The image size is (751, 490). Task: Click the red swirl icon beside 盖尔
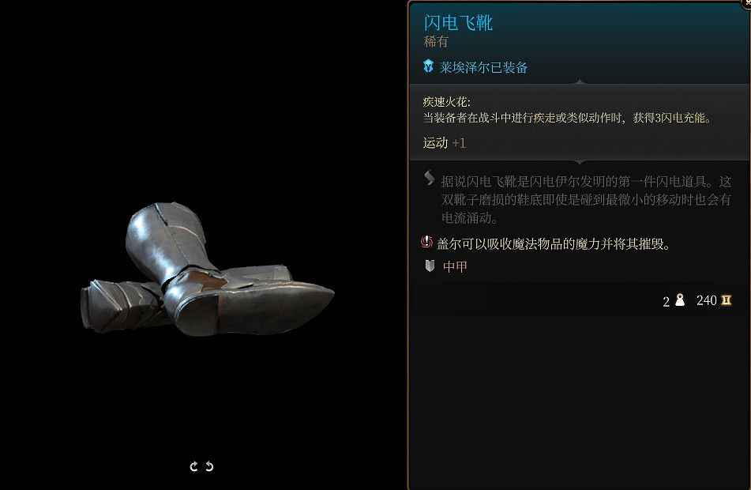(x=426, y=242)
